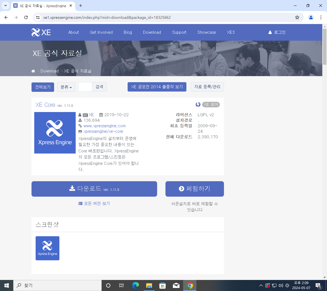
Task: Open the Get Involved menu
Action: coord(101,32)
